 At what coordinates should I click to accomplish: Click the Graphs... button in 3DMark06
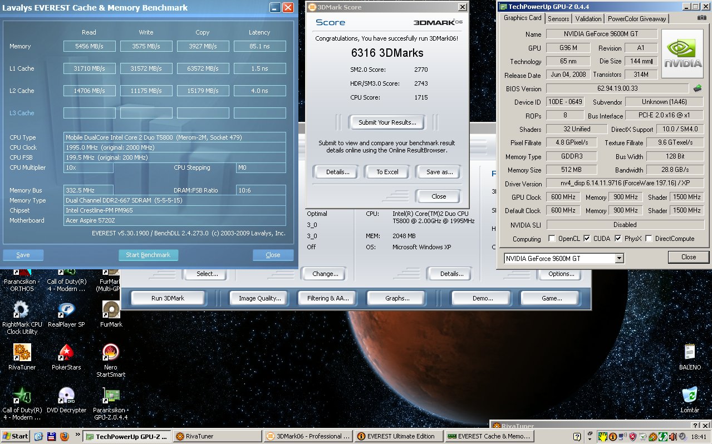397,298
